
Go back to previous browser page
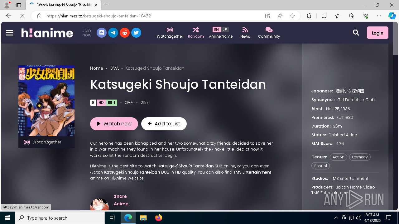8,16
